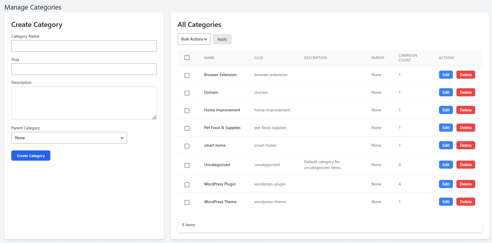The height and width of the screenshot is (243, 492).
Task: Click inside the Description textarea
Action: pos(84,103)
